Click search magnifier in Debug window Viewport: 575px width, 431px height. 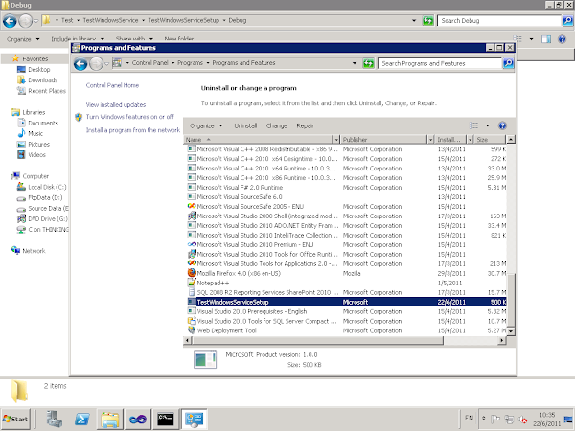pyautogui.click(x=567, y=20)
